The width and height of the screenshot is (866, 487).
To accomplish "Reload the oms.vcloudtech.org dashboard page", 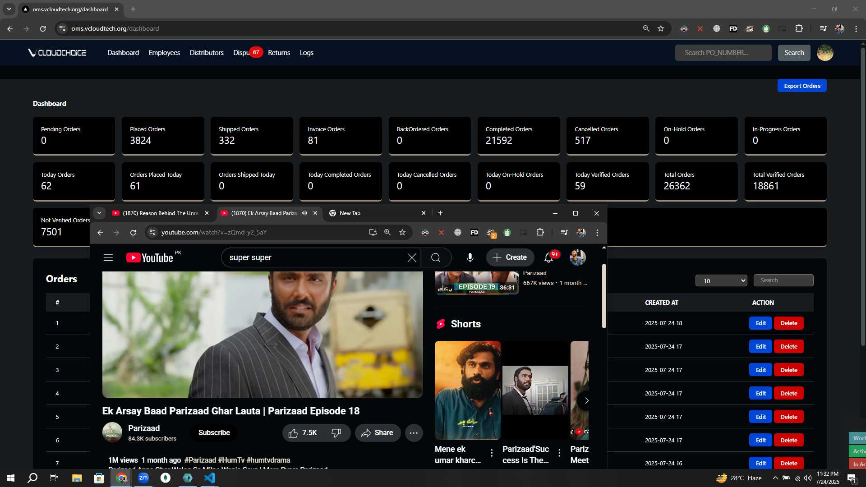I will pyautogui.click(x=43, y=28).
